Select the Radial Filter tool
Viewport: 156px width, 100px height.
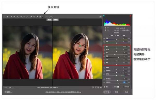pos(43,17)
